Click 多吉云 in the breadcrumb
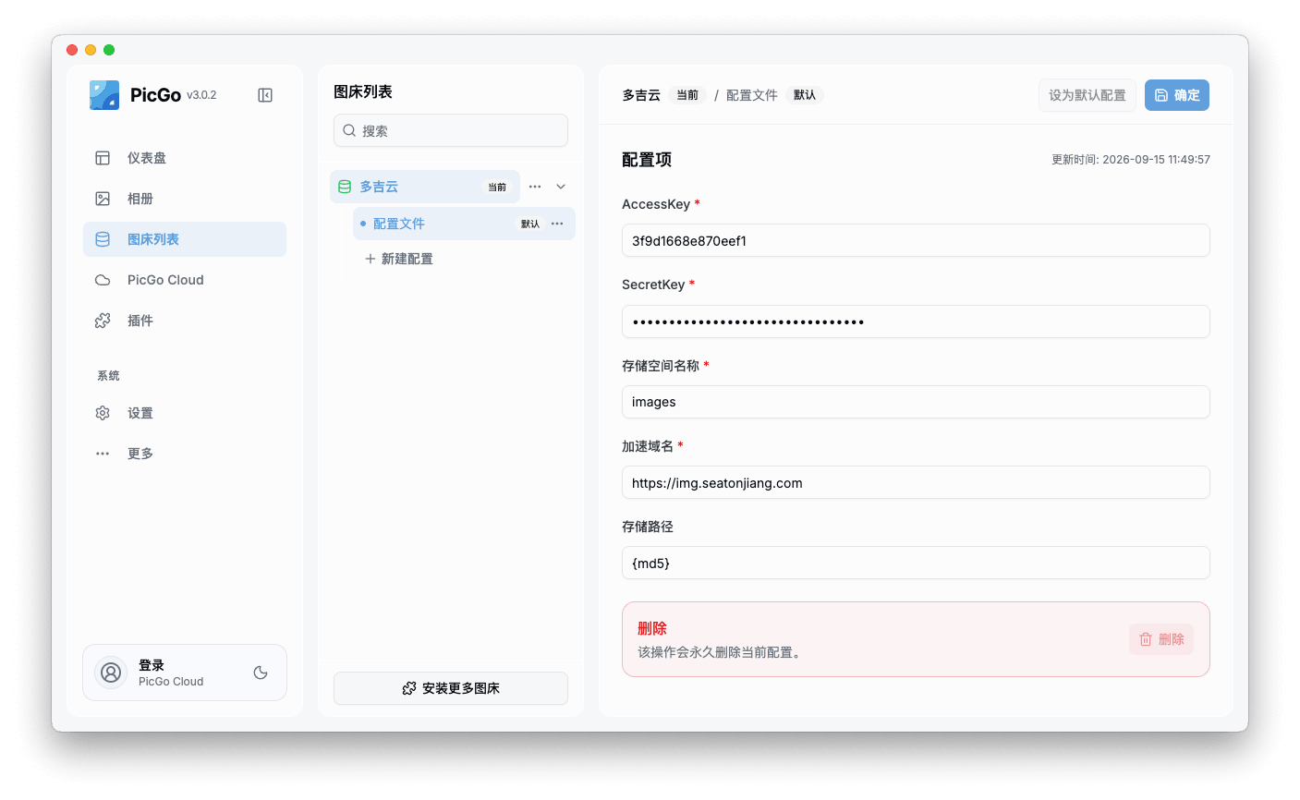Viewport: 1300px width, 800px height. 641,95
